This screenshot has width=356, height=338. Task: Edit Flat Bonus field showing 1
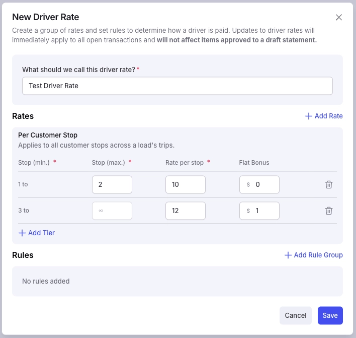259,211
